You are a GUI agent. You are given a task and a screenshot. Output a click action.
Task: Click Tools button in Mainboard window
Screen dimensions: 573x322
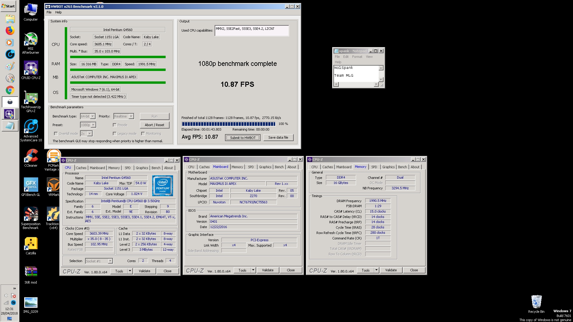coord(242,270)
